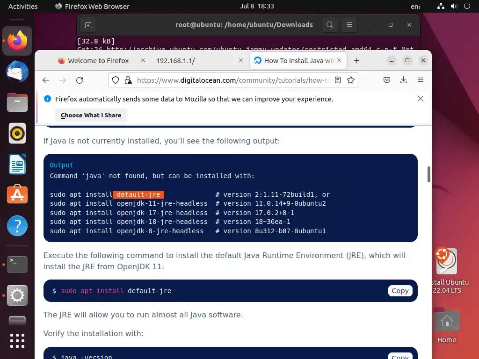This screenshot has height=359, width=479.
Task: Open Settings gear in the dock
Action: click(x=17, y=295)
